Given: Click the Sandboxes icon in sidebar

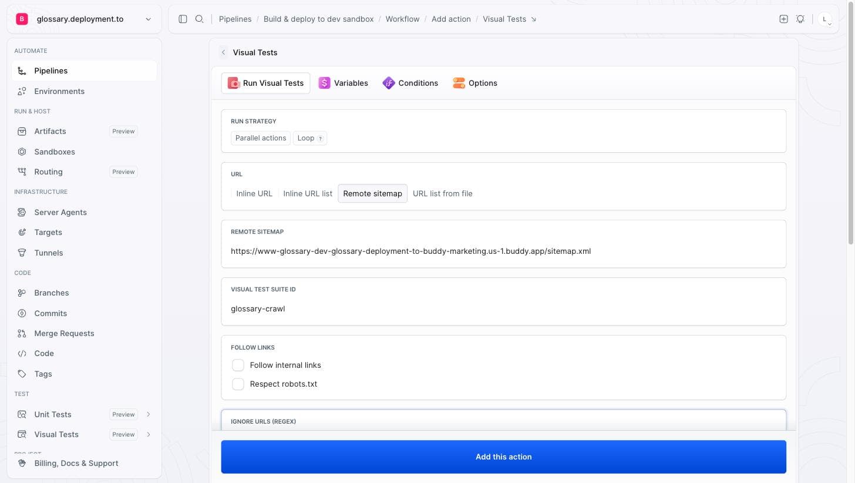Looking at the screenshot, I should click(x=22, y=152).
